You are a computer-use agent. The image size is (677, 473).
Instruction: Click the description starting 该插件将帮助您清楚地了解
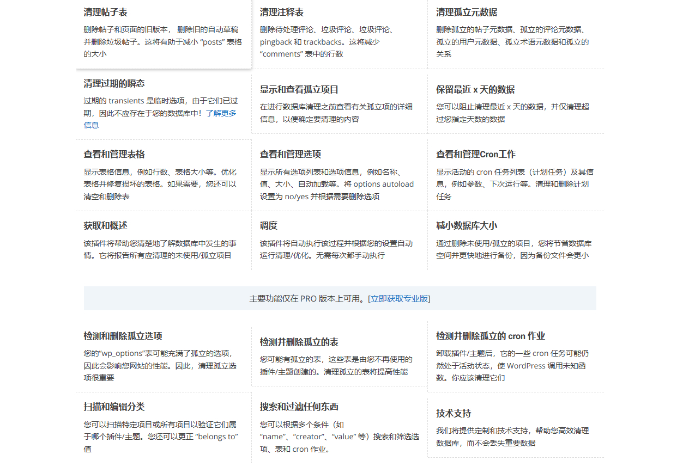click(x=160, y=249)
